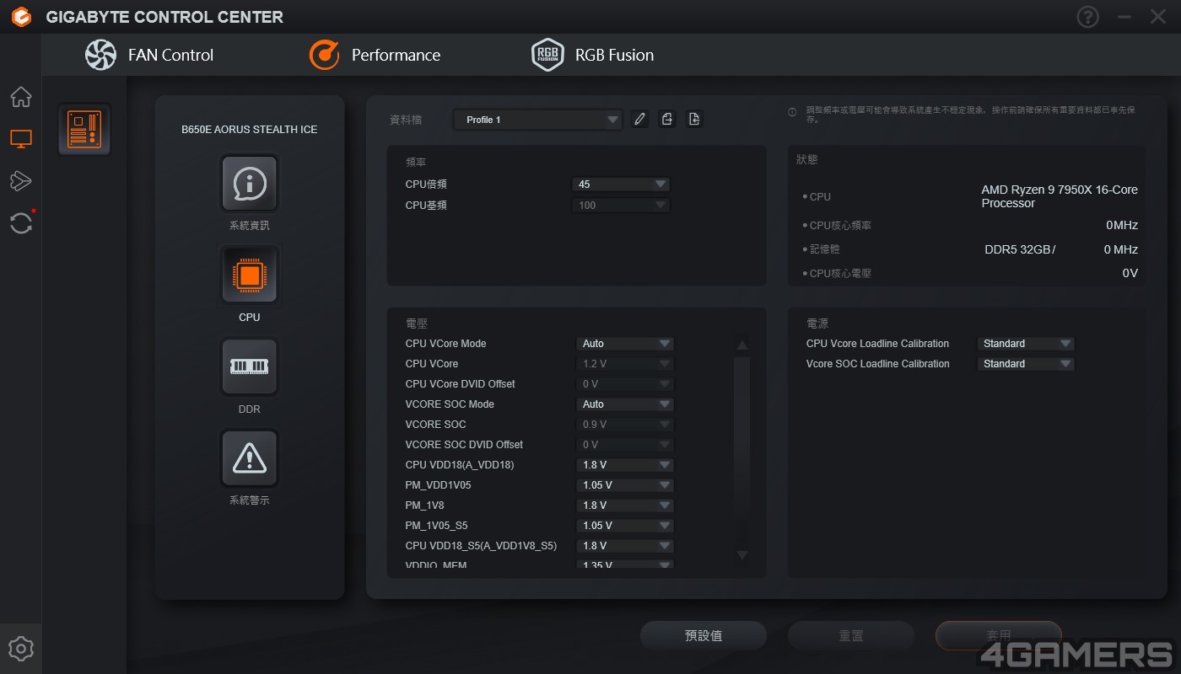The width and height of the screenshot is (1181, 674).
Task: Open CPU VDD18_S5(A_VDD1V8_S5) dropdown
Action: tap(625, 546)
